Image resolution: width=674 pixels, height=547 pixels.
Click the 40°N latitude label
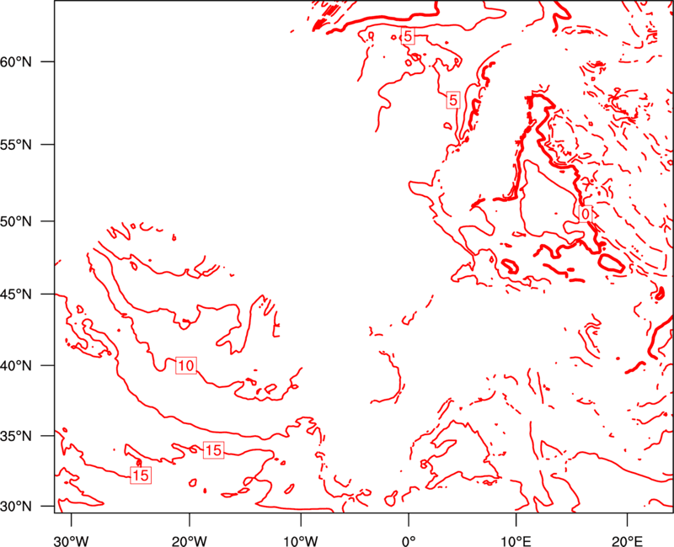click(16, 366)
